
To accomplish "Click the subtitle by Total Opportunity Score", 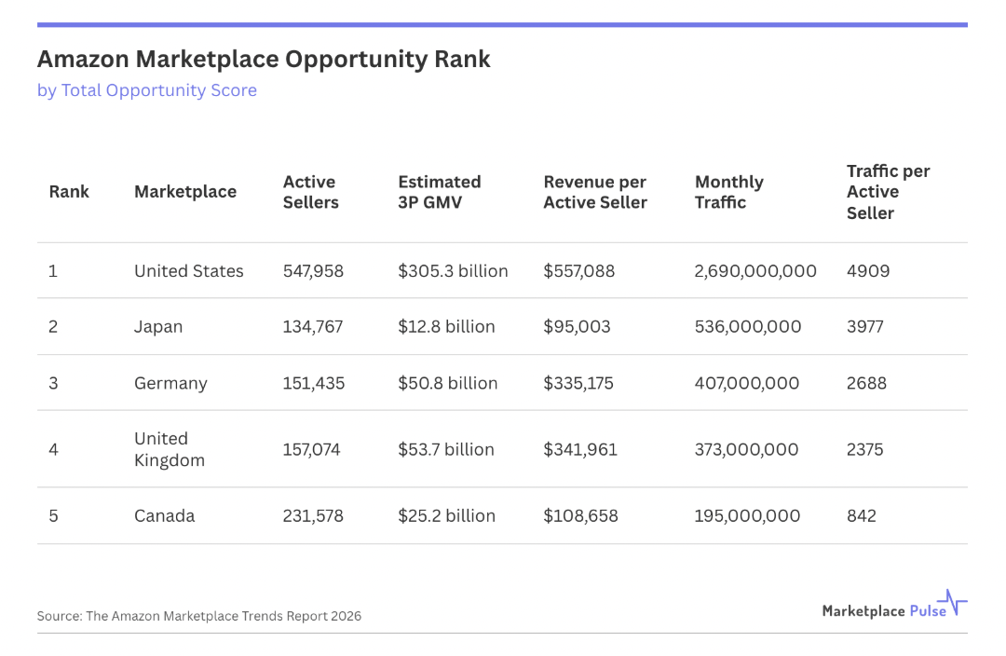I will coord(147,90).
